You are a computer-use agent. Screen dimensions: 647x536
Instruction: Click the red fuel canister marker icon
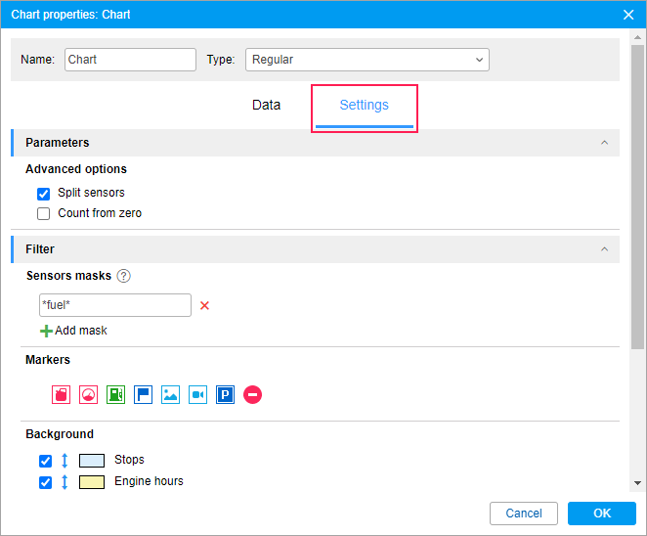click(62, 395)
